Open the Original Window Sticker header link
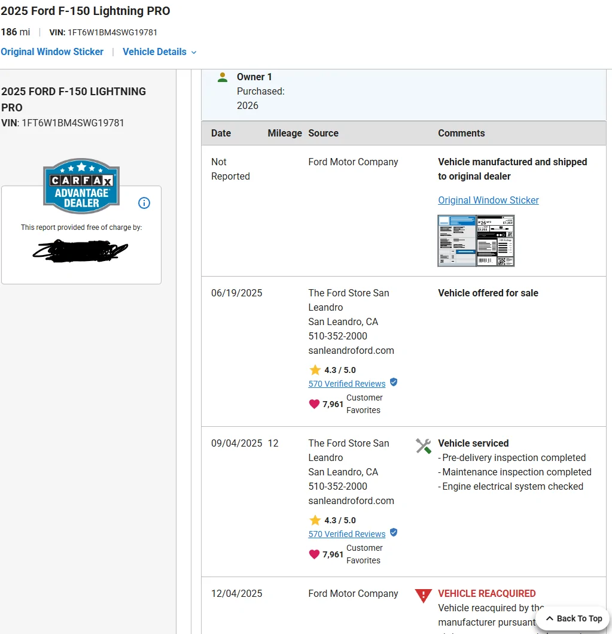The height and width of the screenshot is (634, 612). pos(52,51)
